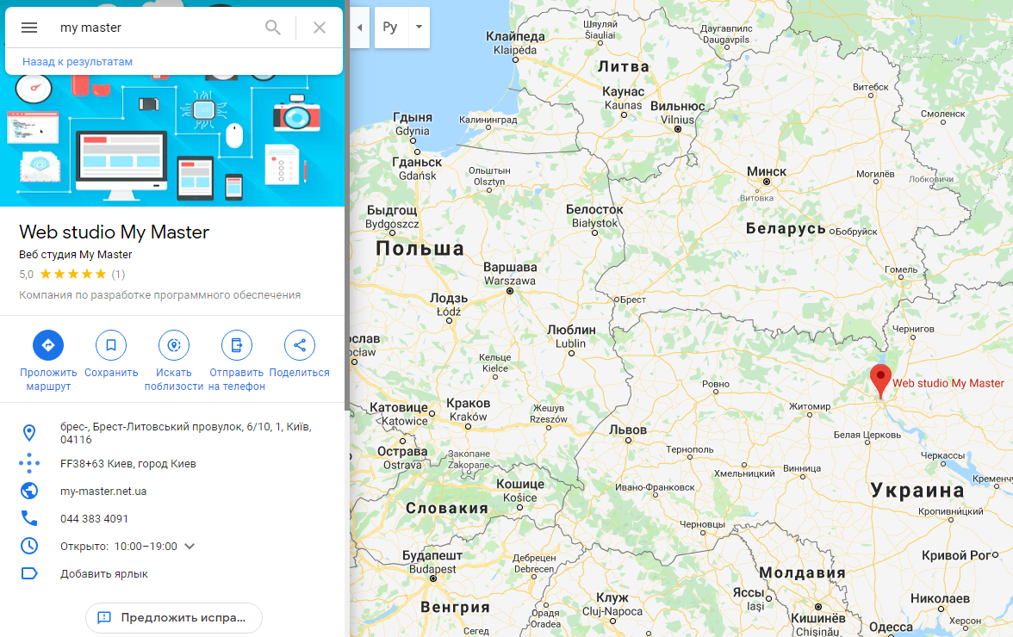Go back via Назад к результатам link
1013x637 pixels.
[x=78, y=62]
